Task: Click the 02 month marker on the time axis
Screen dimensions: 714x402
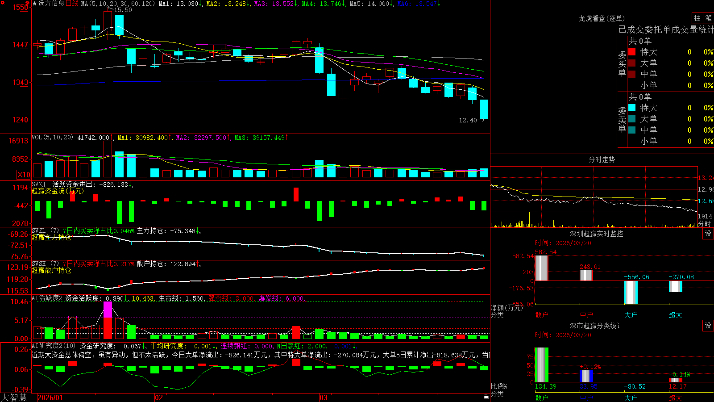Action: click(159, 398)
